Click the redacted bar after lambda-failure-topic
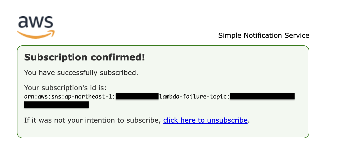The image size is (347, 164). click(x=262, y=96)
